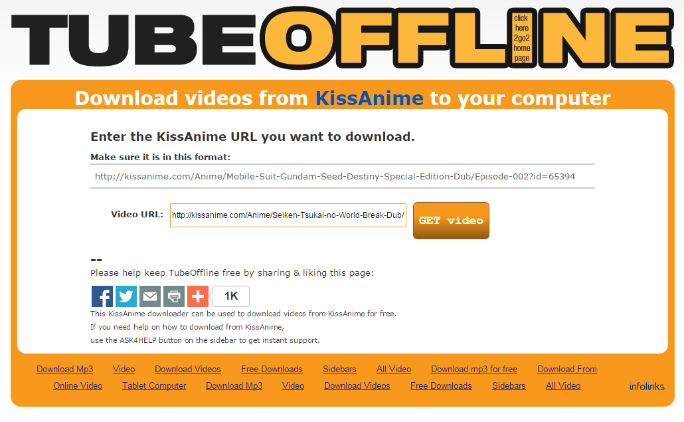The image size is (684, 422).
Task: Click the Sidebars link in second row
Action: point(509,385)
